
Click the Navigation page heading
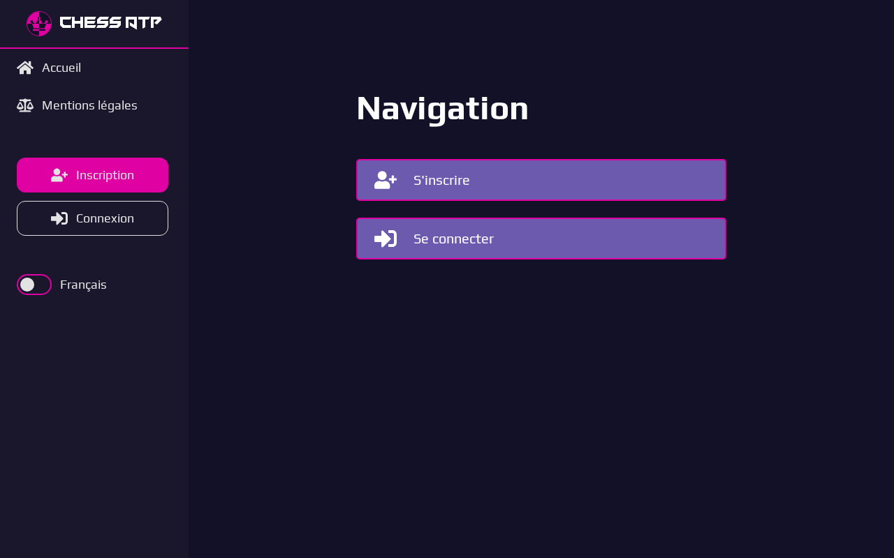click(442, 109)
